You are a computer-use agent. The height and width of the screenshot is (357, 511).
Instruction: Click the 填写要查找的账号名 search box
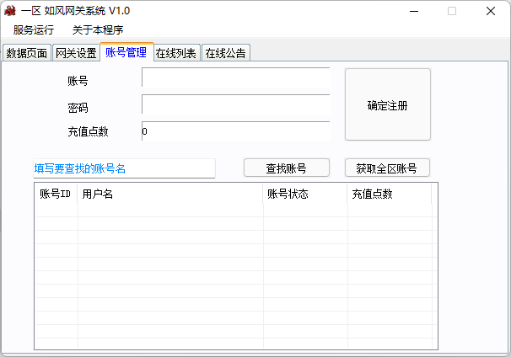124,168
